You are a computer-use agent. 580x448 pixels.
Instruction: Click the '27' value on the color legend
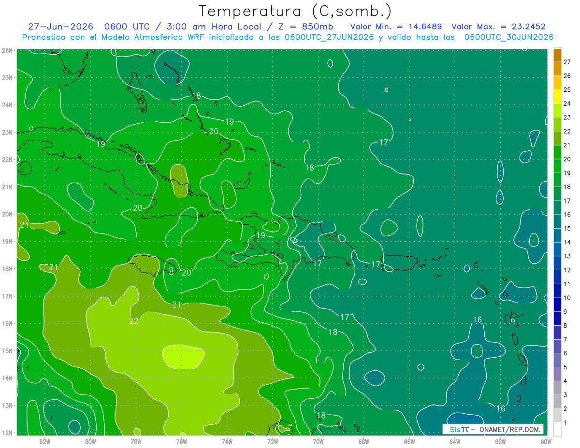click(567, 62)
